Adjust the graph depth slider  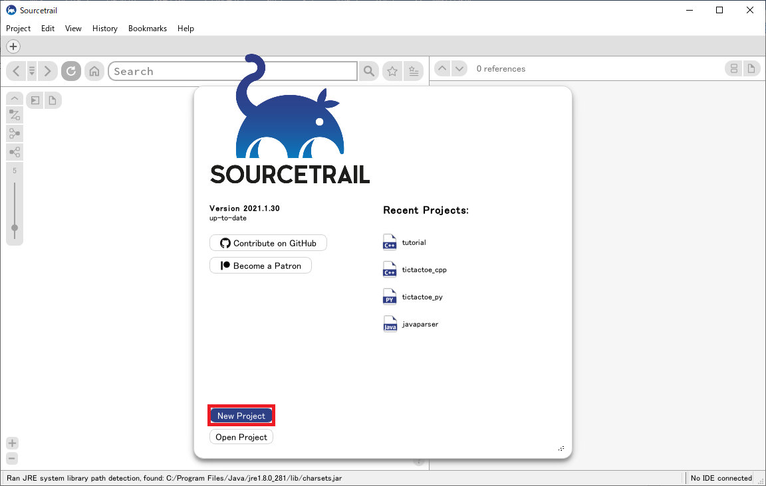point(14,228)
